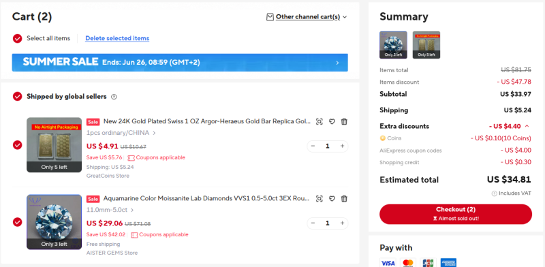Click Items discount amount - US $47.78
The width and height of the screenshot is (545, 267).
coord(514,82)
